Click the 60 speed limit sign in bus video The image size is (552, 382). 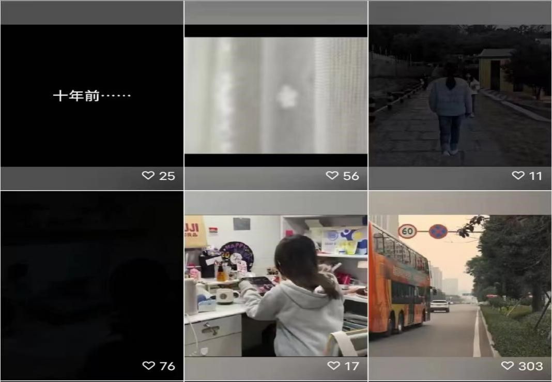pos(408,231)
